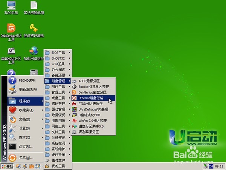Open 收藏夹(A) in the start menu
This screenshot has height=170, width=226.
[26, 110]
